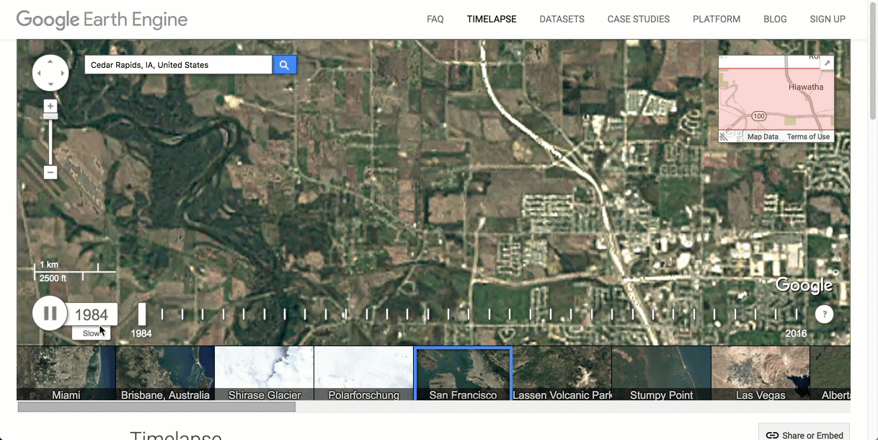The image size is (878, 440).
Task: Click the Share or Embed button
Action: point(804,432)
